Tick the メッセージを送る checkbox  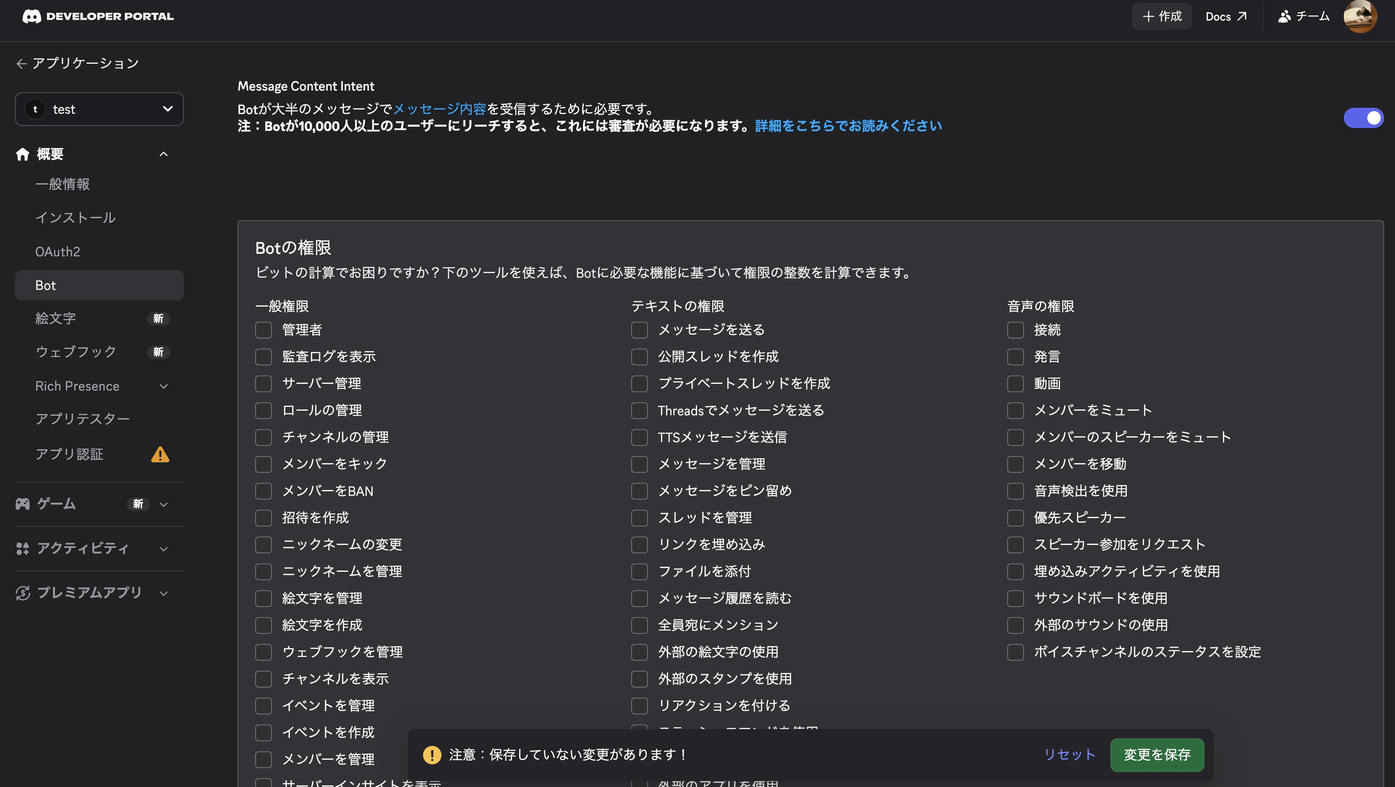(640, 330)
